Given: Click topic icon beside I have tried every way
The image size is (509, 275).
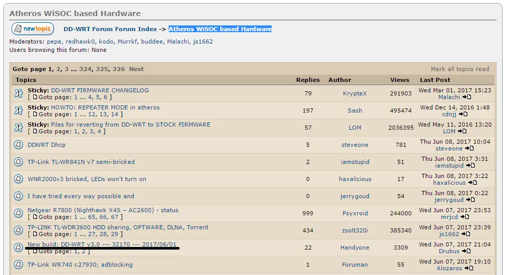Looking at the screenshot, I should (x=19, y=196).
